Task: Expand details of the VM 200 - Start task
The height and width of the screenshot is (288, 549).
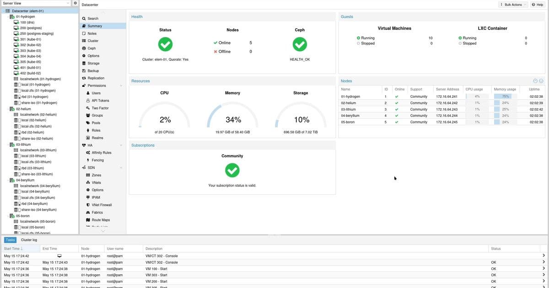Action: (544, 282)
